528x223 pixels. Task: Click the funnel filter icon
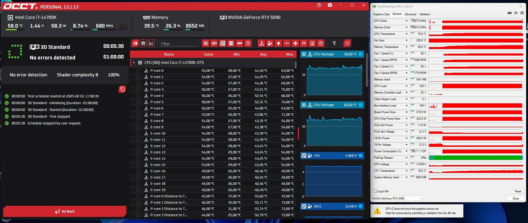pos(334,43)
